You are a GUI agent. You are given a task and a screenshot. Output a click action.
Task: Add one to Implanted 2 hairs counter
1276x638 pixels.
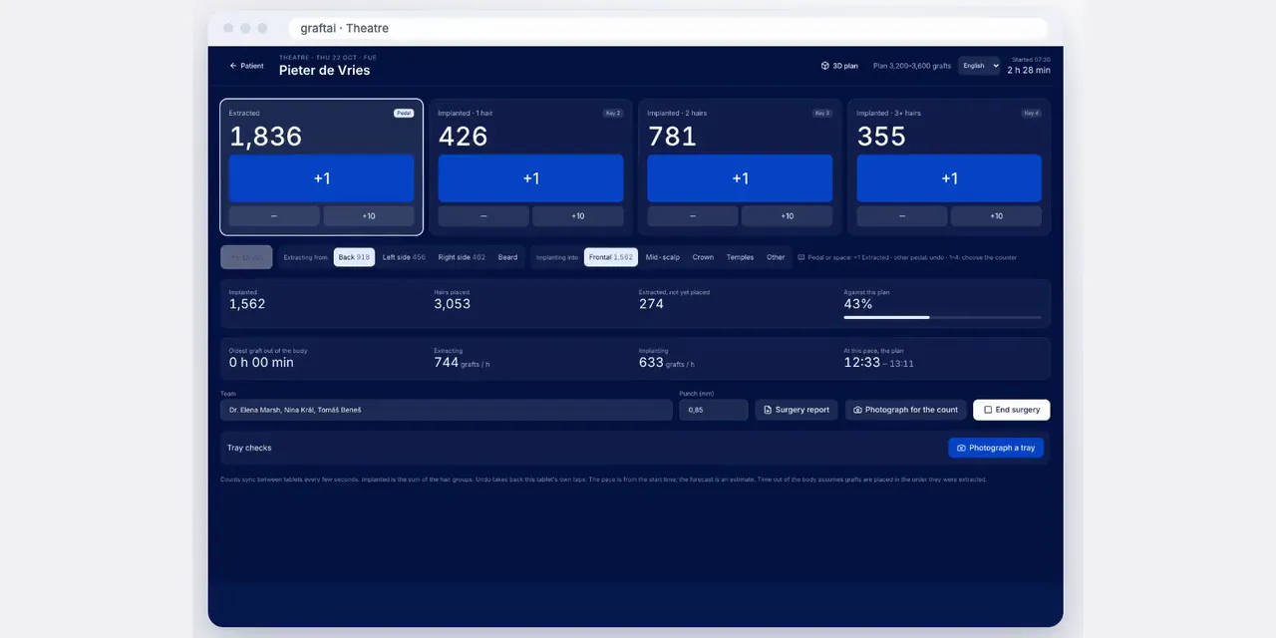coord(740,178)
